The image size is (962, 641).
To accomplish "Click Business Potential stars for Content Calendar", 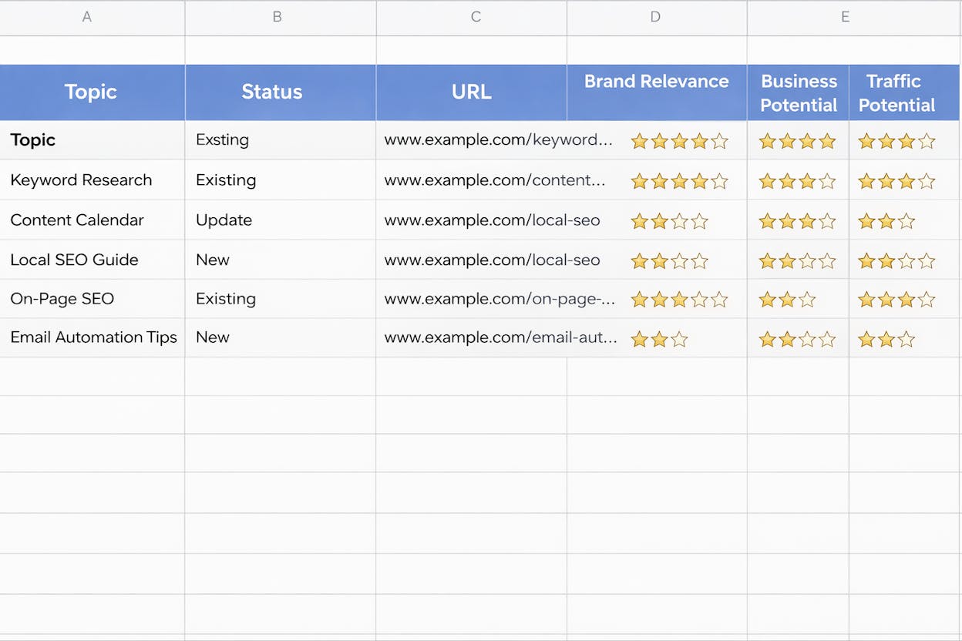I will coord(797,221).
